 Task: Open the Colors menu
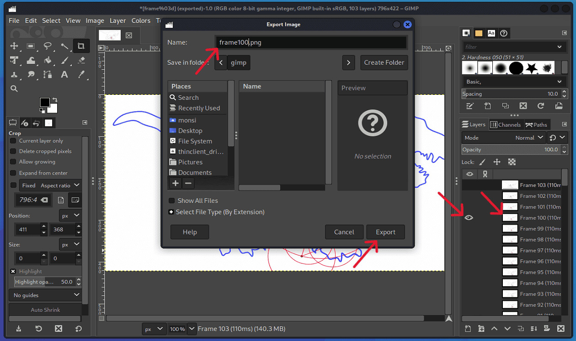[141, 21]
